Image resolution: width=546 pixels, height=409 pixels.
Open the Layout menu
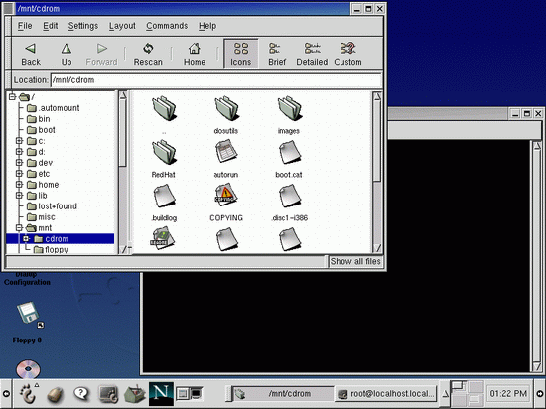122,26
